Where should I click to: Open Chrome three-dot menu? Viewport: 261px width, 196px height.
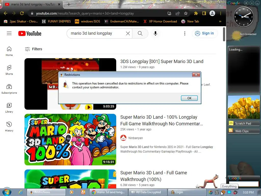220,13
